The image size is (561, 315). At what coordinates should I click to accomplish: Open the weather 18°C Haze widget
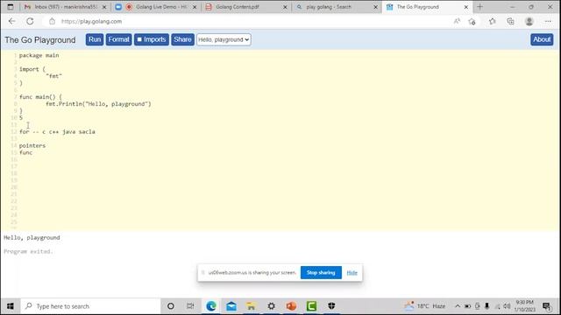click(x=425, y=306)
